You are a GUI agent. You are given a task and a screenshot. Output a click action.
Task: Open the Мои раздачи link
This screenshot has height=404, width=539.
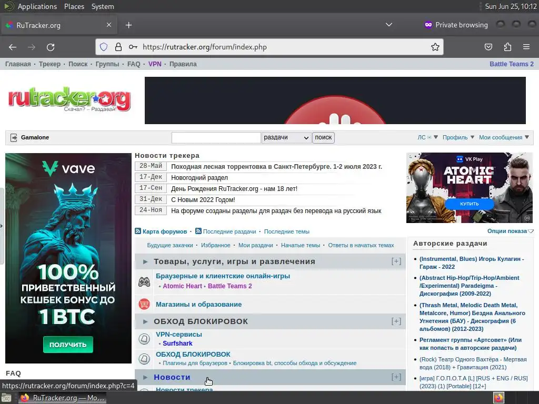[256, 245]
